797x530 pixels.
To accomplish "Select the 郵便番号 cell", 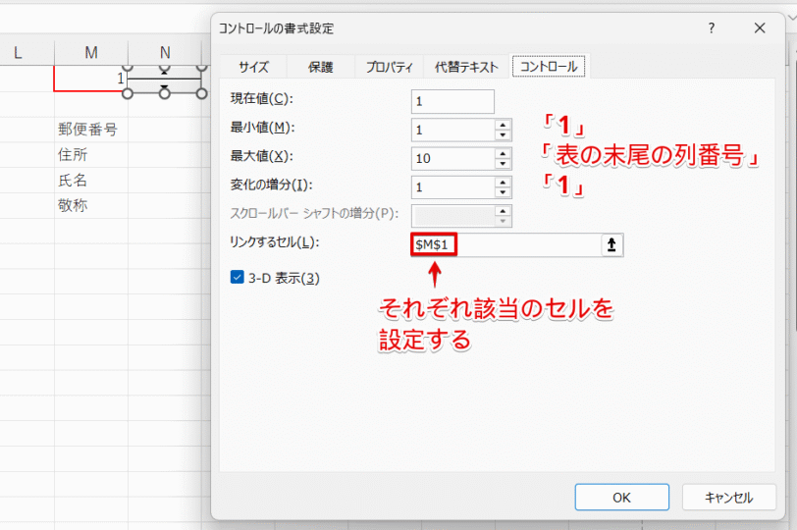I will coord(91,130).
